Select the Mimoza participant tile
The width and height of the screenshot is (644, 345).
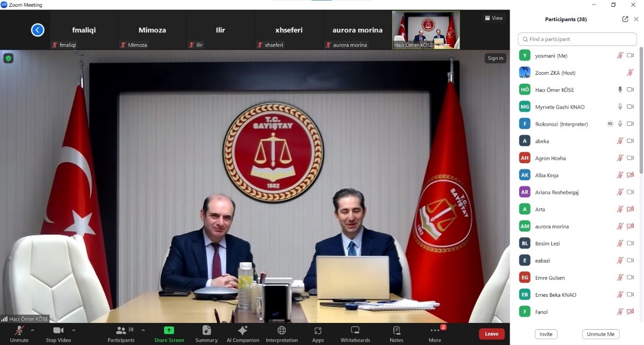click(152, 30)
